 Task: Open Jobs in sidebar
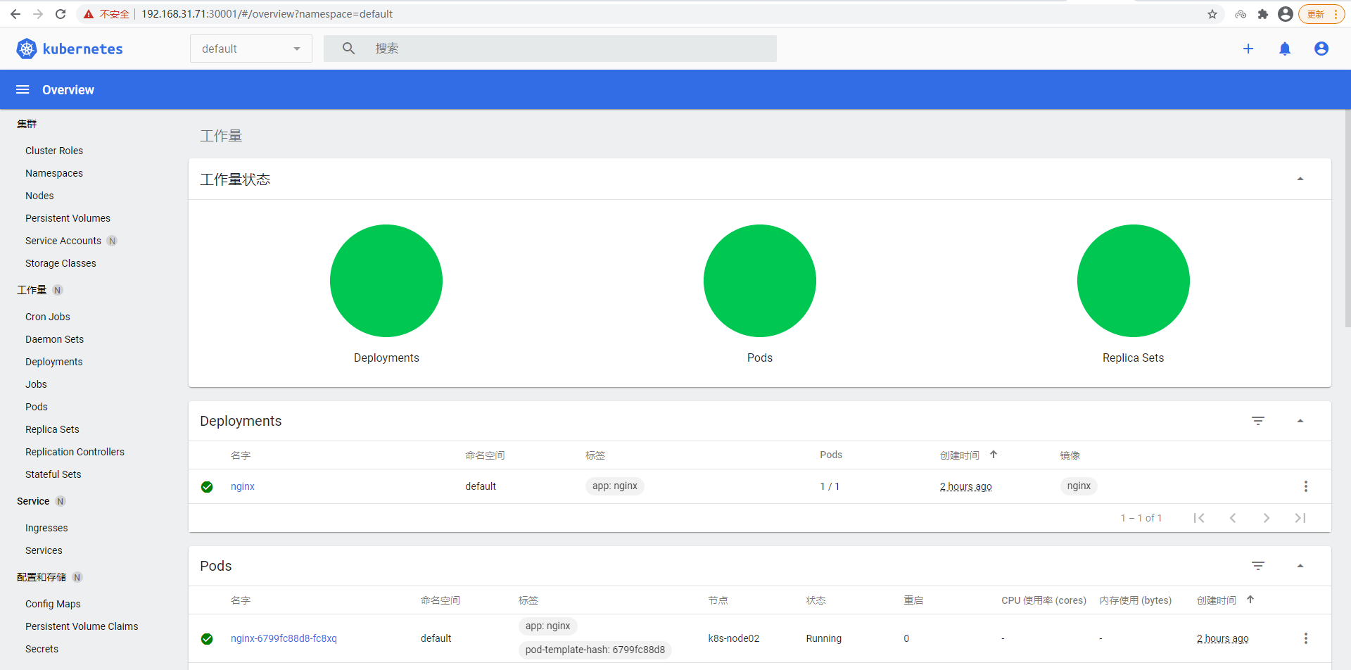tap(36, 384)
